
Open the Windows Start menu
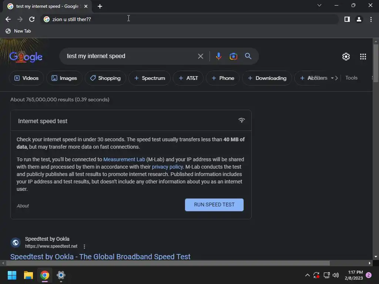12,275
